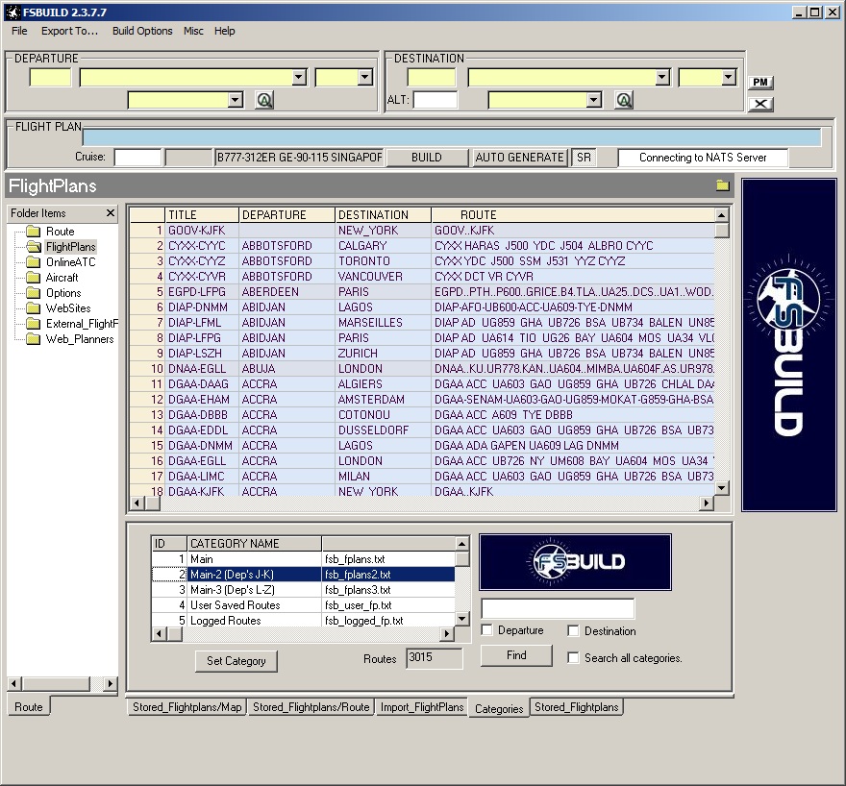Click the departure airport search icon
This screenshot has height=786, width=846.
[264, 100]
